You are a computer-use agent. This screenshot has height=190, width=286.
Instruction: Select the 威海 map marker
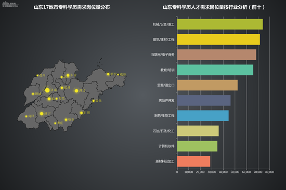[x=118, y=75]
